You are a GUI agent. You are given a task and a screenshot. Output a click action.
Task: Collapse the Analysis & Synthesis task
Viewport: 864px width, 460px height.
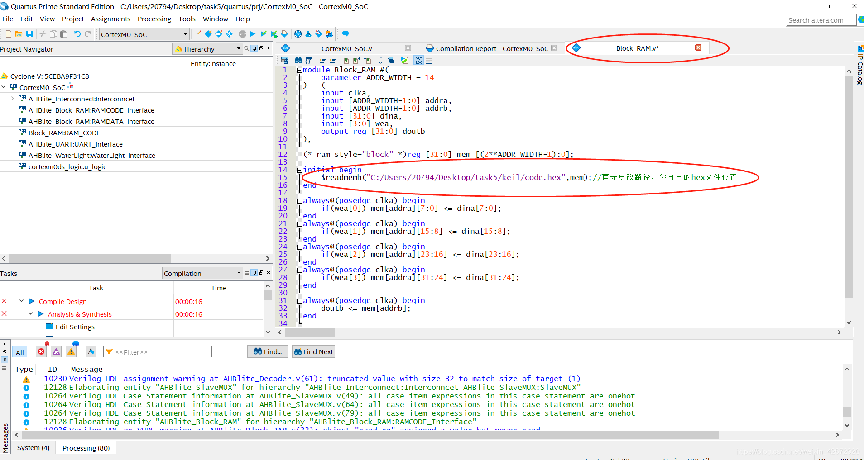coord(30,313)
